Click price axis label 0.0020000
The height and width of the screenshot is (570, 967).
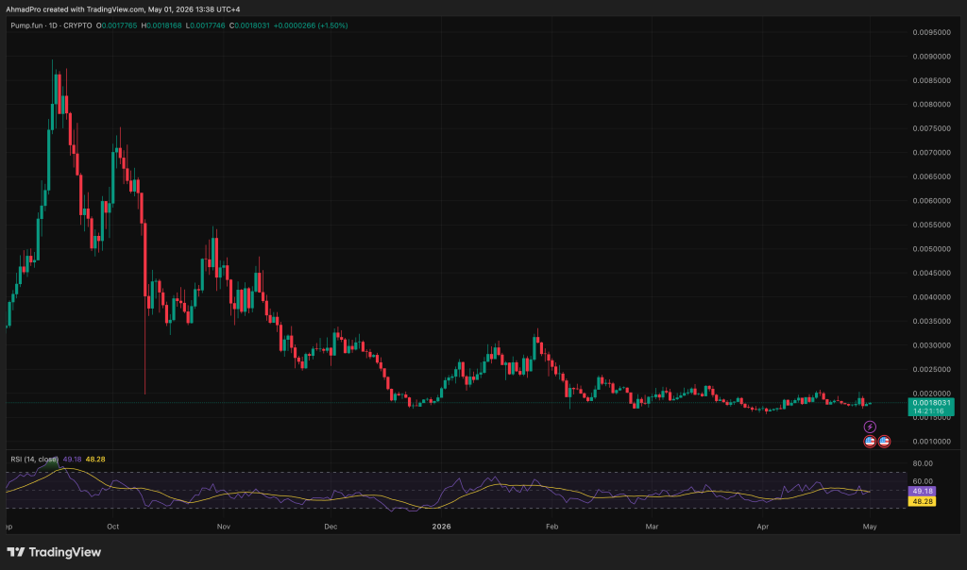click(931, 394)
